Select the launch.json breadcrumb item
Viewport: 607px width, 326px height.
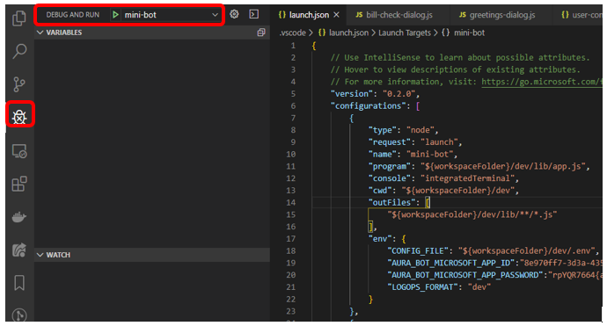click(343, 33)
